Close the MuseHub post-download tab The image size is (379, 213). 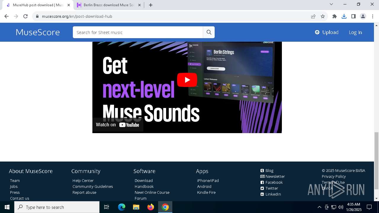tap(69, 5)
